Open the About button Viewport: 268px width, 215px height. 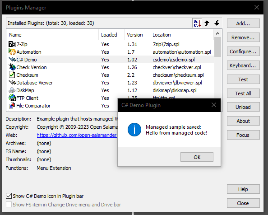coord(243,121)
